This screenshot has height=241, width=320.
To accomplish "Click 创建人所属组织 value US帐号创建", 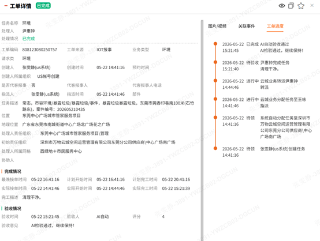I will click(48, 77).
